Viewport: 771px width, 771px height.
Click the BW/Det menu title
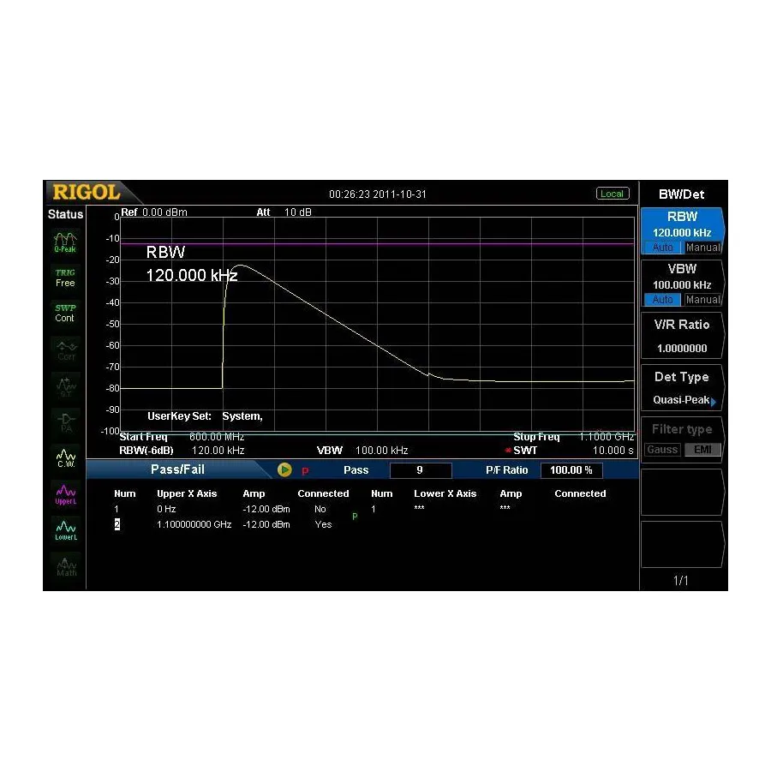click(x=683, y=194)
